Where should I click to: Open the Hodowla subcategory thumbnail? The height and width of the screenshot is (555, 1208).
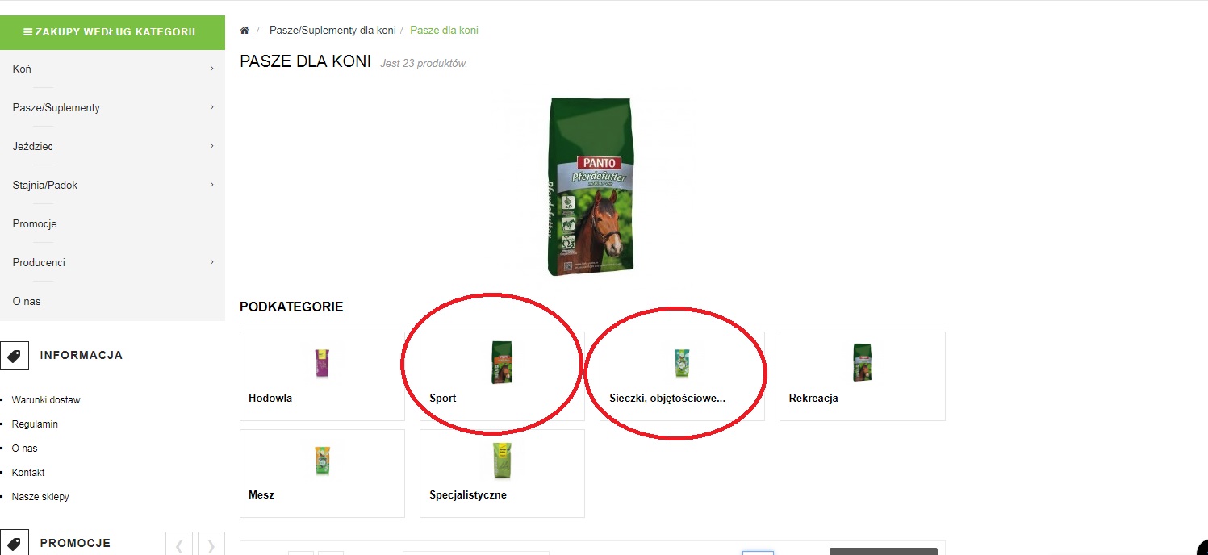point(322,363)
